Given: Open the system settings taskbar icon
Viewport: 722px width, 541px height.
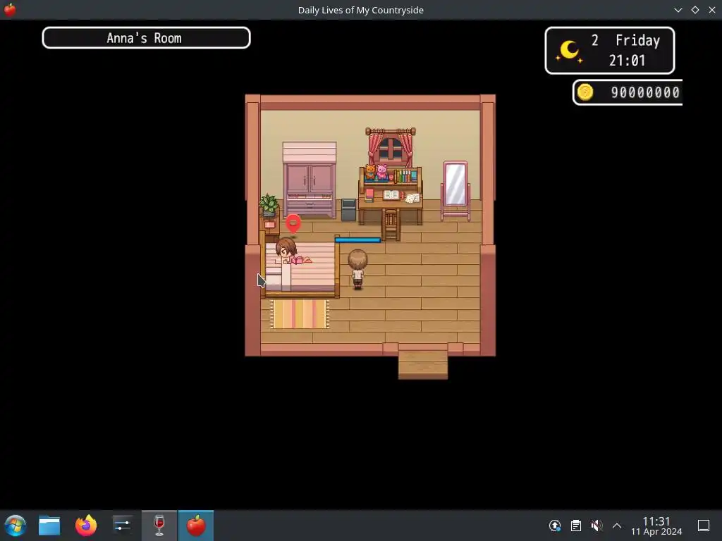Looking at the screenshot, I should pos(122,526).
